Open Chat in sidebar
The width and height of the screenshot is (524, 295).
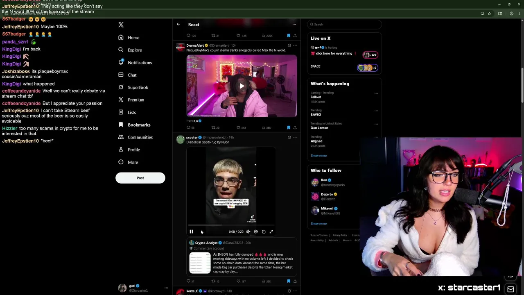click(x=127, y=75)
